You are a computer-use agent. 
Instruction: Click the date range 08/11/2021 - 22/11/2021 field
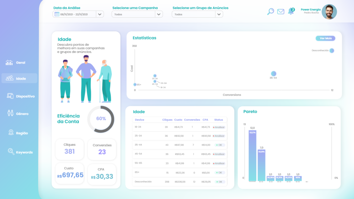[x=78, y=14]
